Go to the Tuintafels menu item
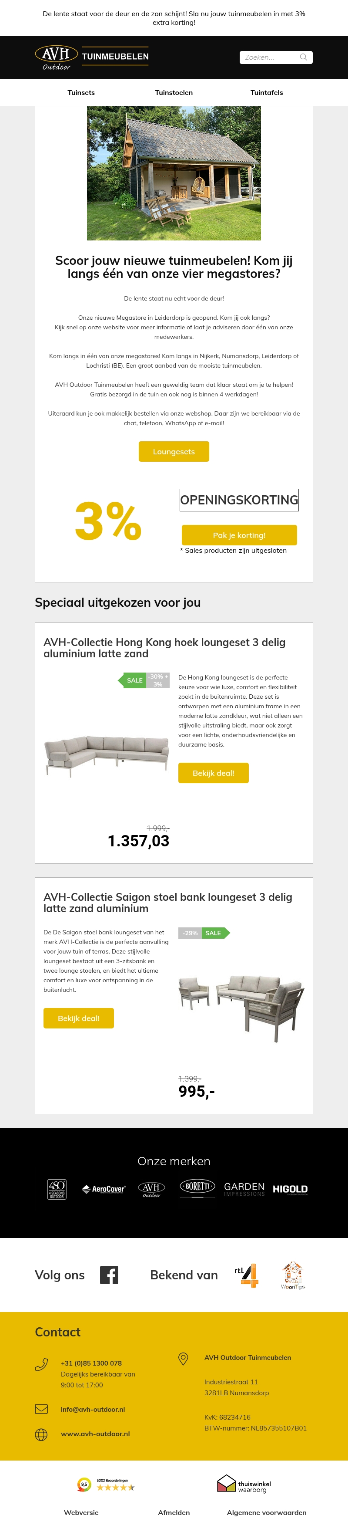348x1532 pixels. (x=267, y=93)
